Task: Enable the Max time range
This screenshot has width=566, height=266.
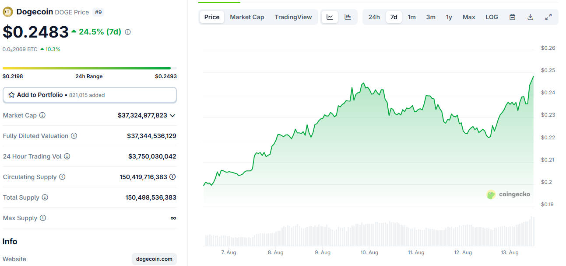Action: click(468, 17)
